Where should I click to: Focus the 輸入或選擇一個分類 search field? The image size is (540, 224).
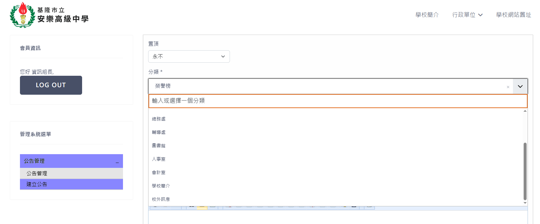pos(338,101)
